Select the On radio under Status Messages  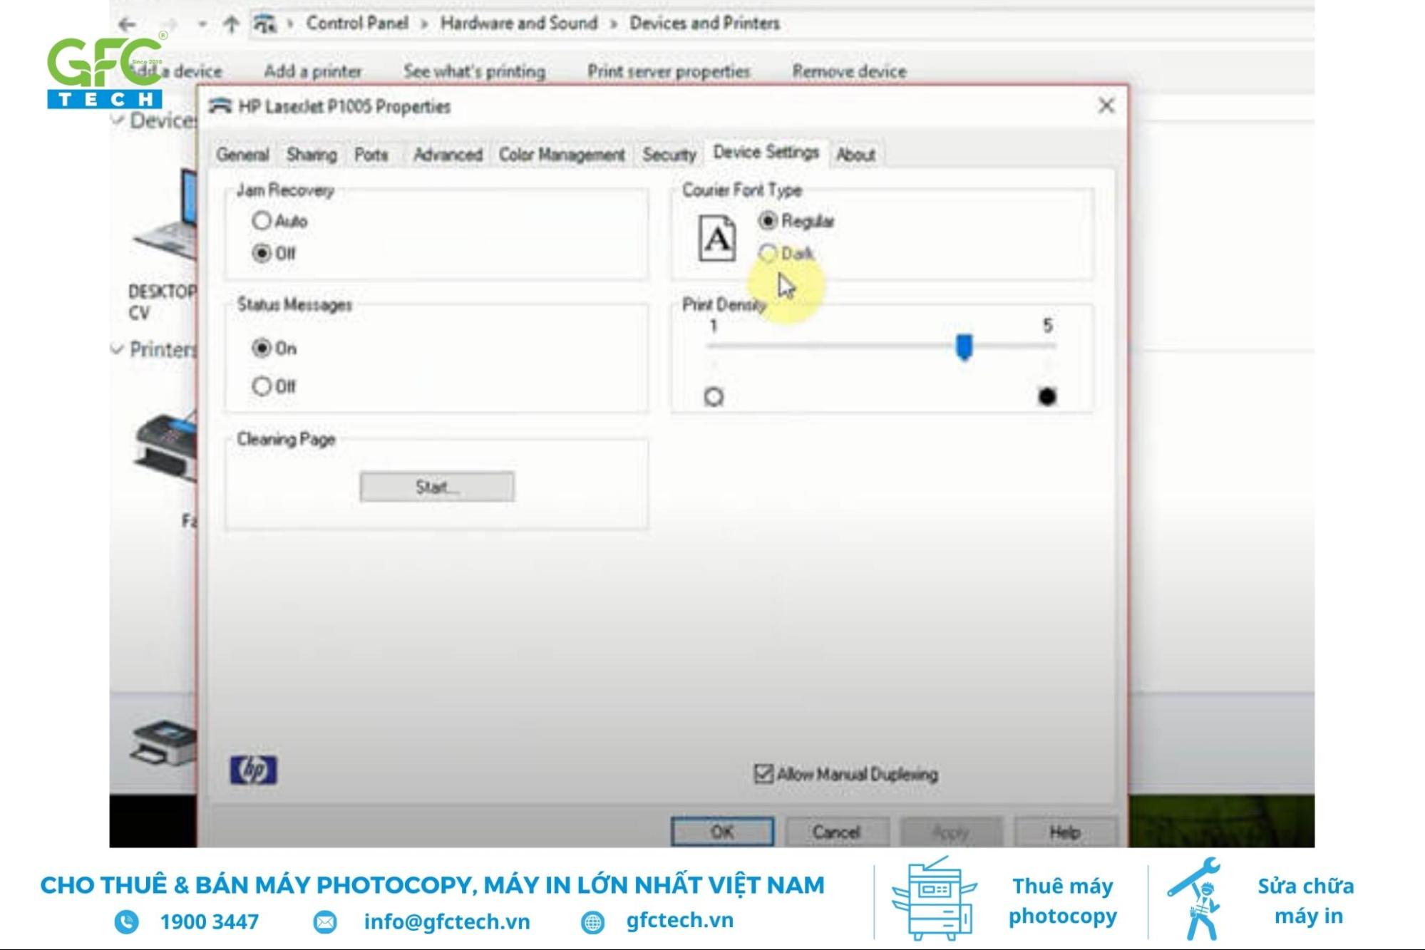[x=262, y=348]
